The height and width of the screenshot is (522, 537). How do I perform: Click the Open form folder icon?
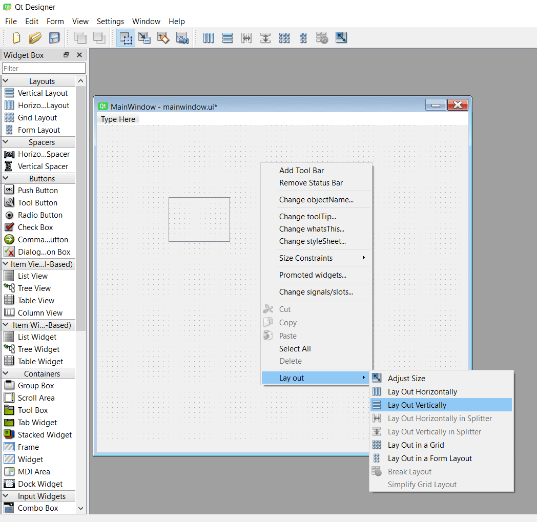click(35, 38)
